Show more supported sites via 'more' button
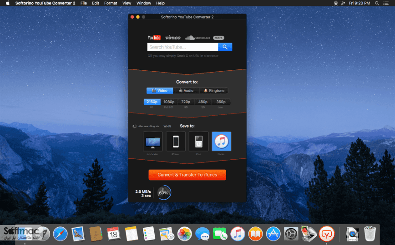Viewport: 395px width, 245px height. click(x=218, y=38)
